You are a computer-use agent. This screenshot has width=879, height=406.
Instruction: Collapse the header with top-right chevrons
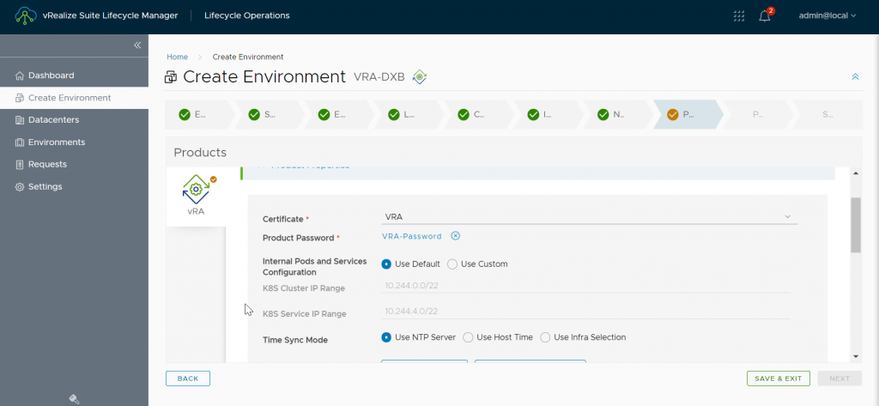click(x=856, y=77)
